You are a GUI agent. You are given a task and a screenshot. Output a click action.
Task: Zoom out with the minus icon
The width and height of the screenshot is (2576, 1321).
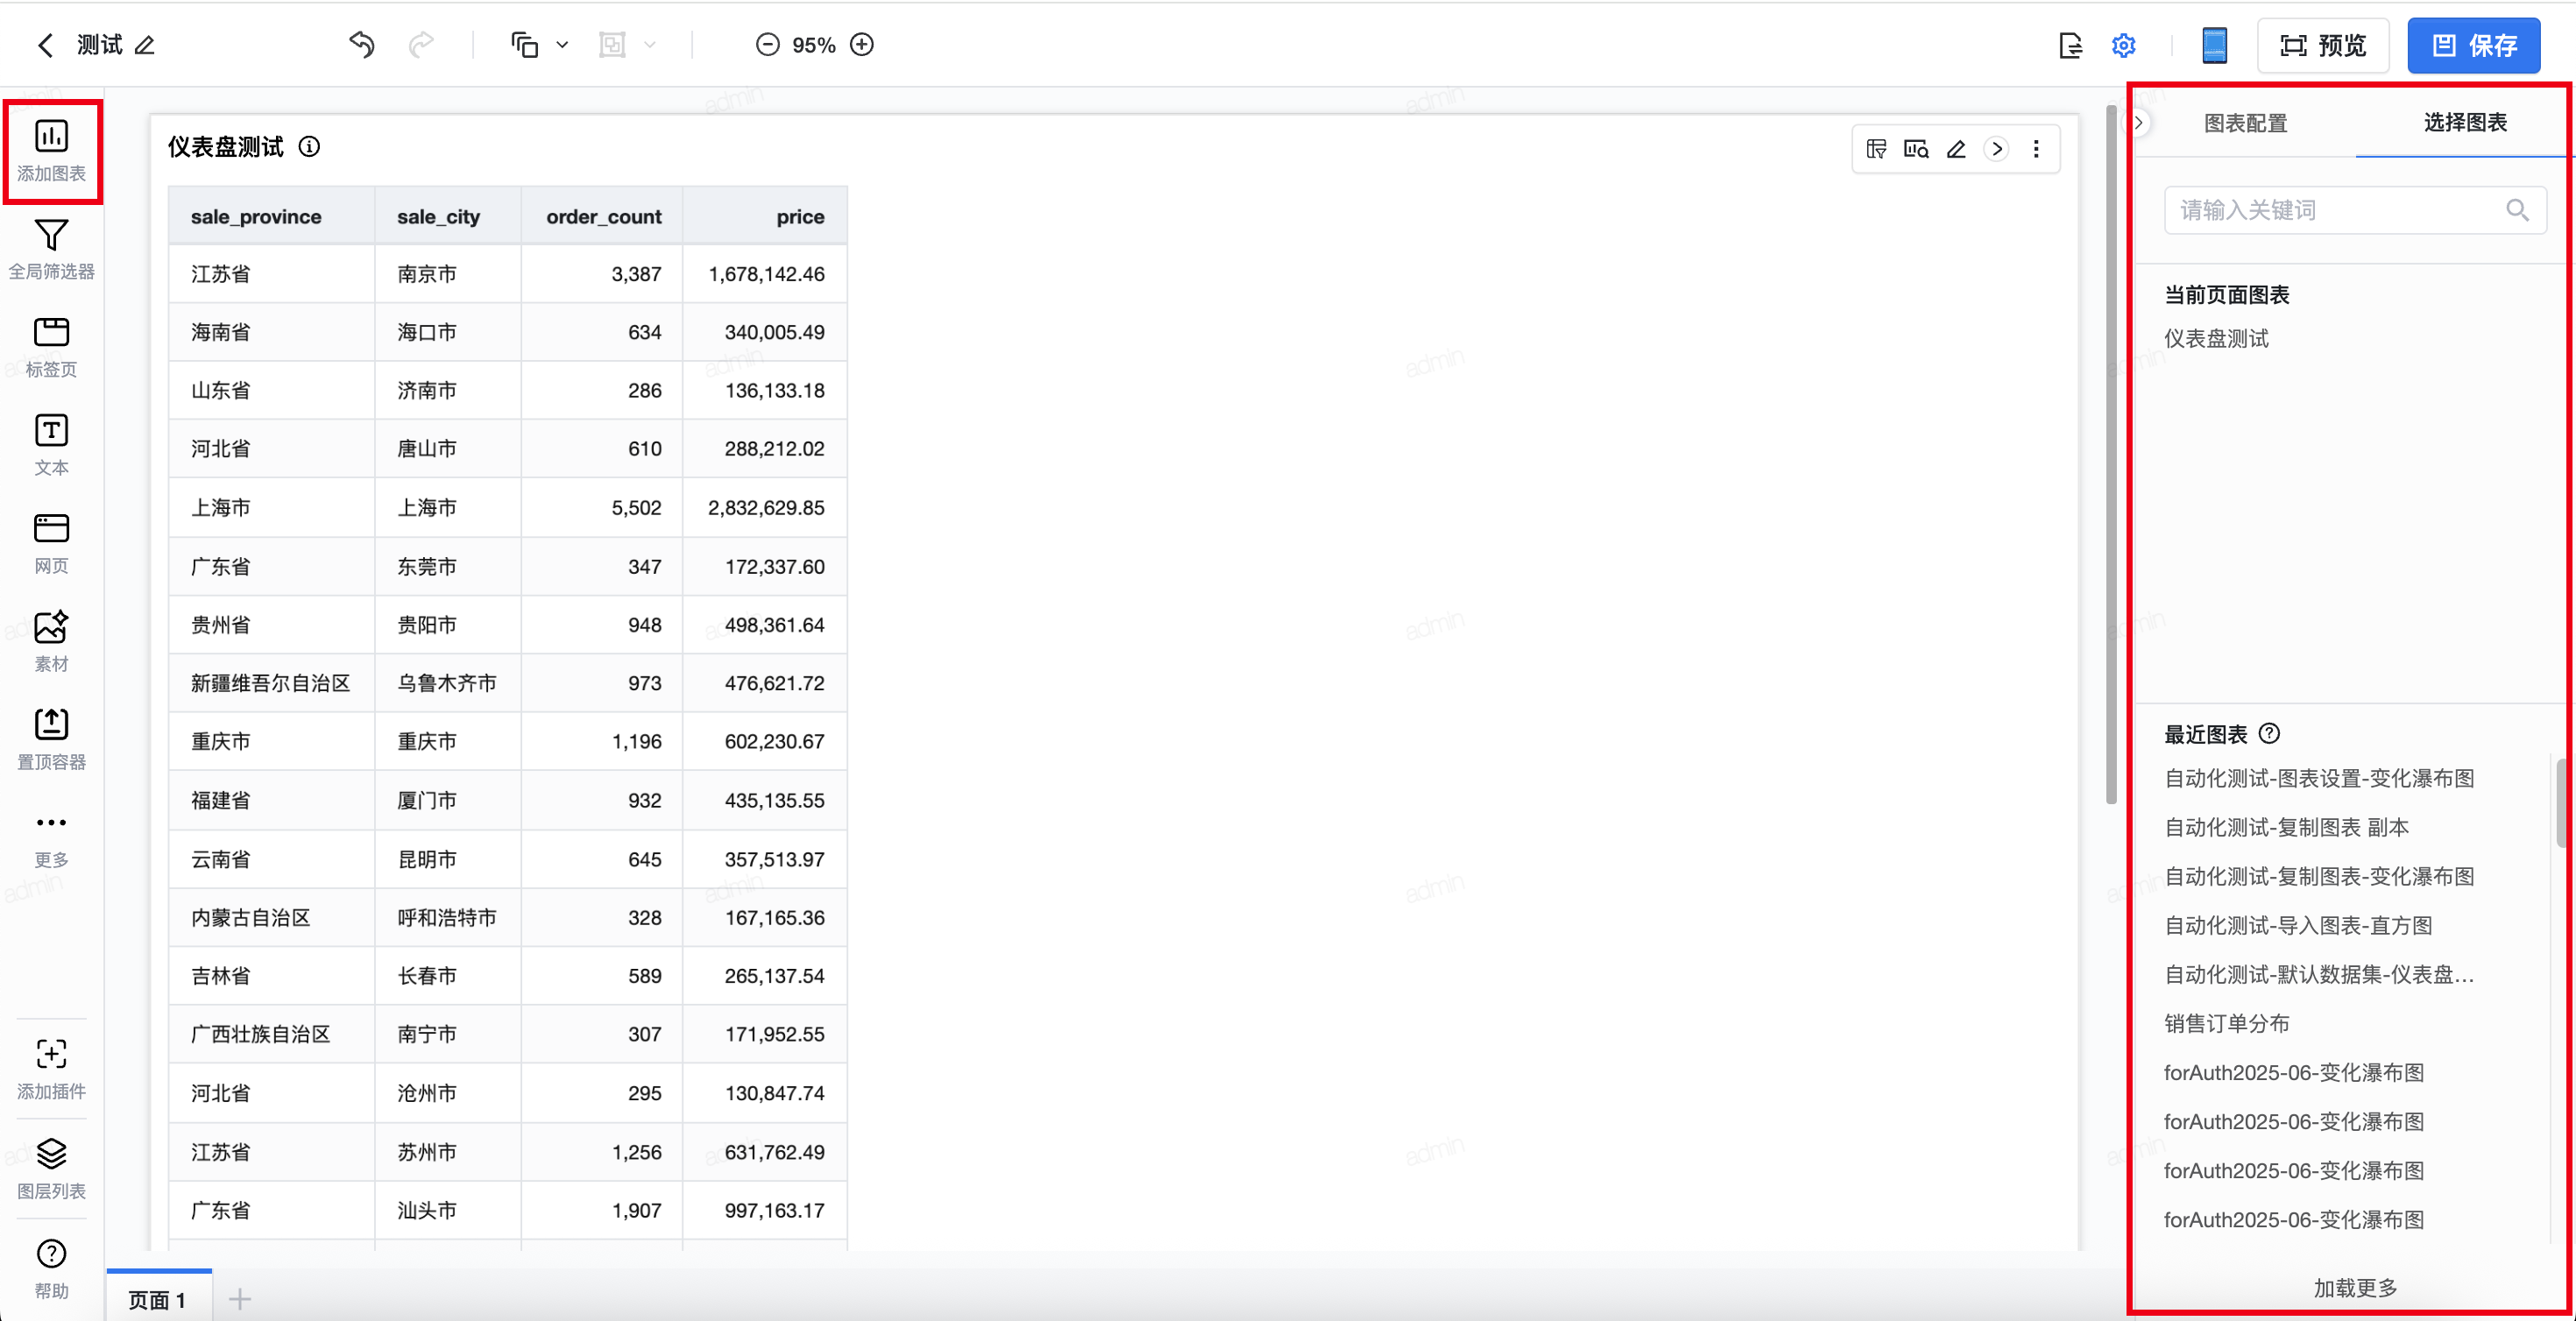(x=767, y=45)
